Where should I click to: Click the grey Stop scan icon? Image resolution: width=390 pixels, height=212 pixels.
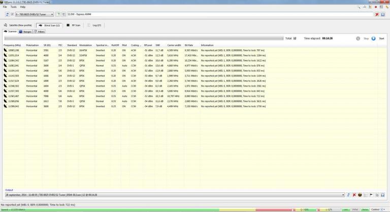[359, 38]
